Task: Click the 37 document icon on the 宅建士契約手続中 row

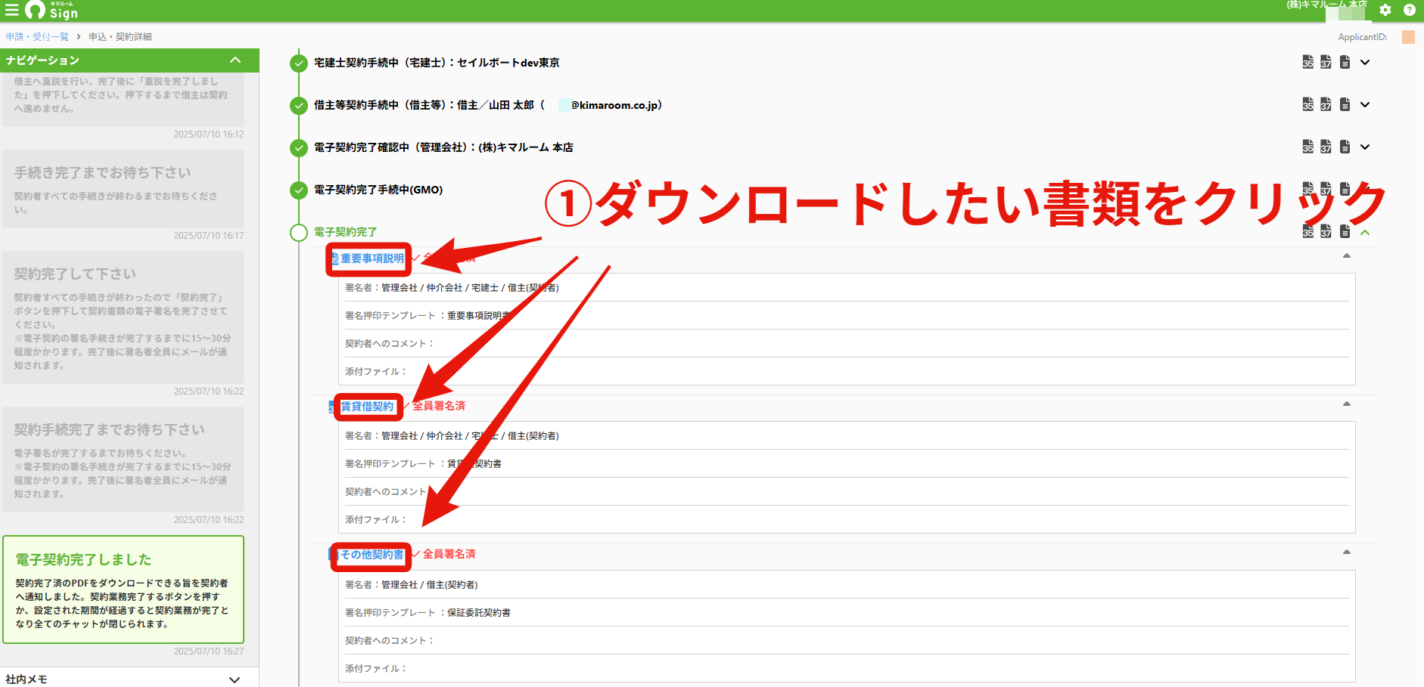Action: coord(1326,62)
